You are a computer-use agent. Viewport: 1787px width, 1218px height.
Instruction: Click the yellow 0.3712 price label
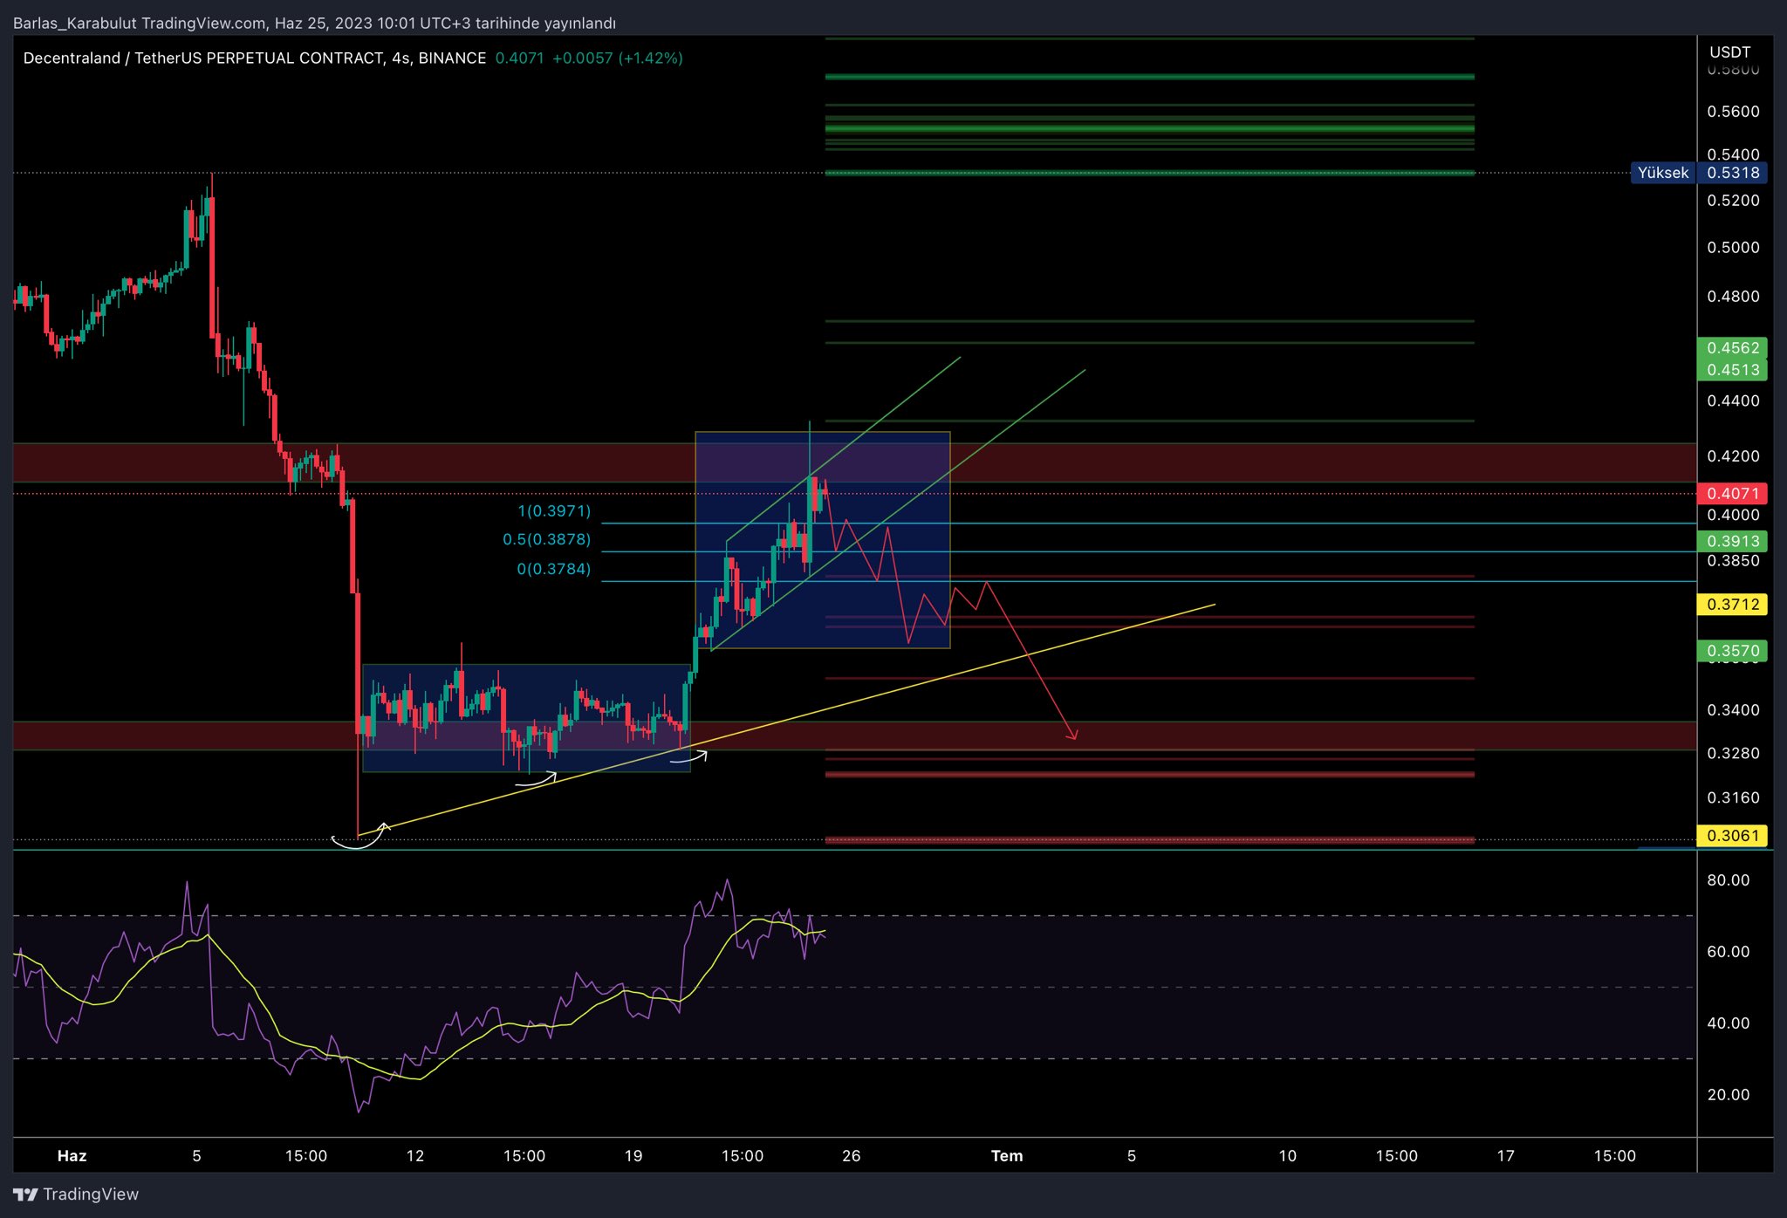[1732, 605]
